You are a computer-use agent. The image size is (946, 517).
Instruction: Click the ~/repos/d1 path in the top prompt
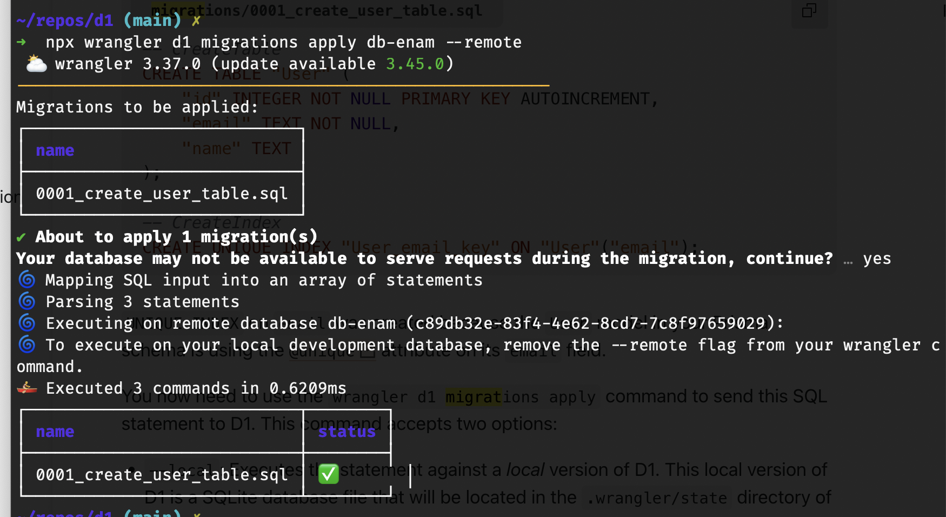click(x=65, y=21)
